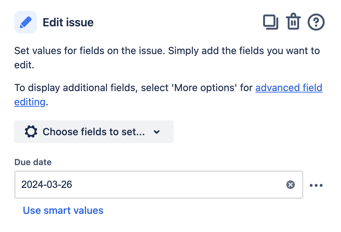Duplicate this Edit issue component
Screen dimensions: 341x232
(x=271, y=22)
